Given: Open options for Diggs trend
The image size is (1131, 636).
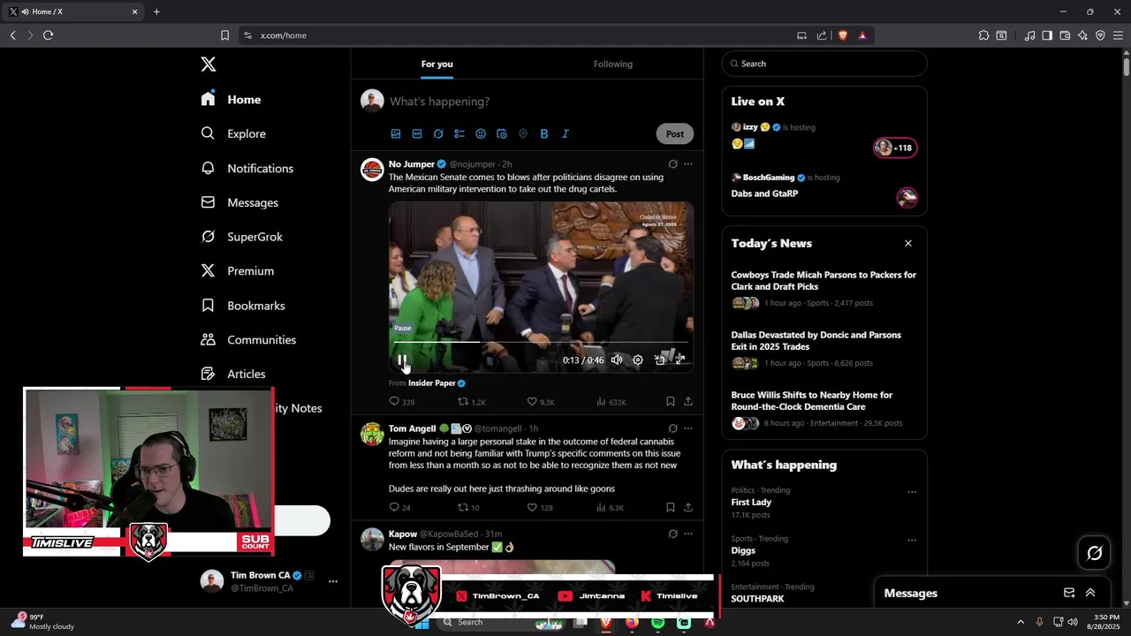Looking at the screenshot, I should pos(912,541).
